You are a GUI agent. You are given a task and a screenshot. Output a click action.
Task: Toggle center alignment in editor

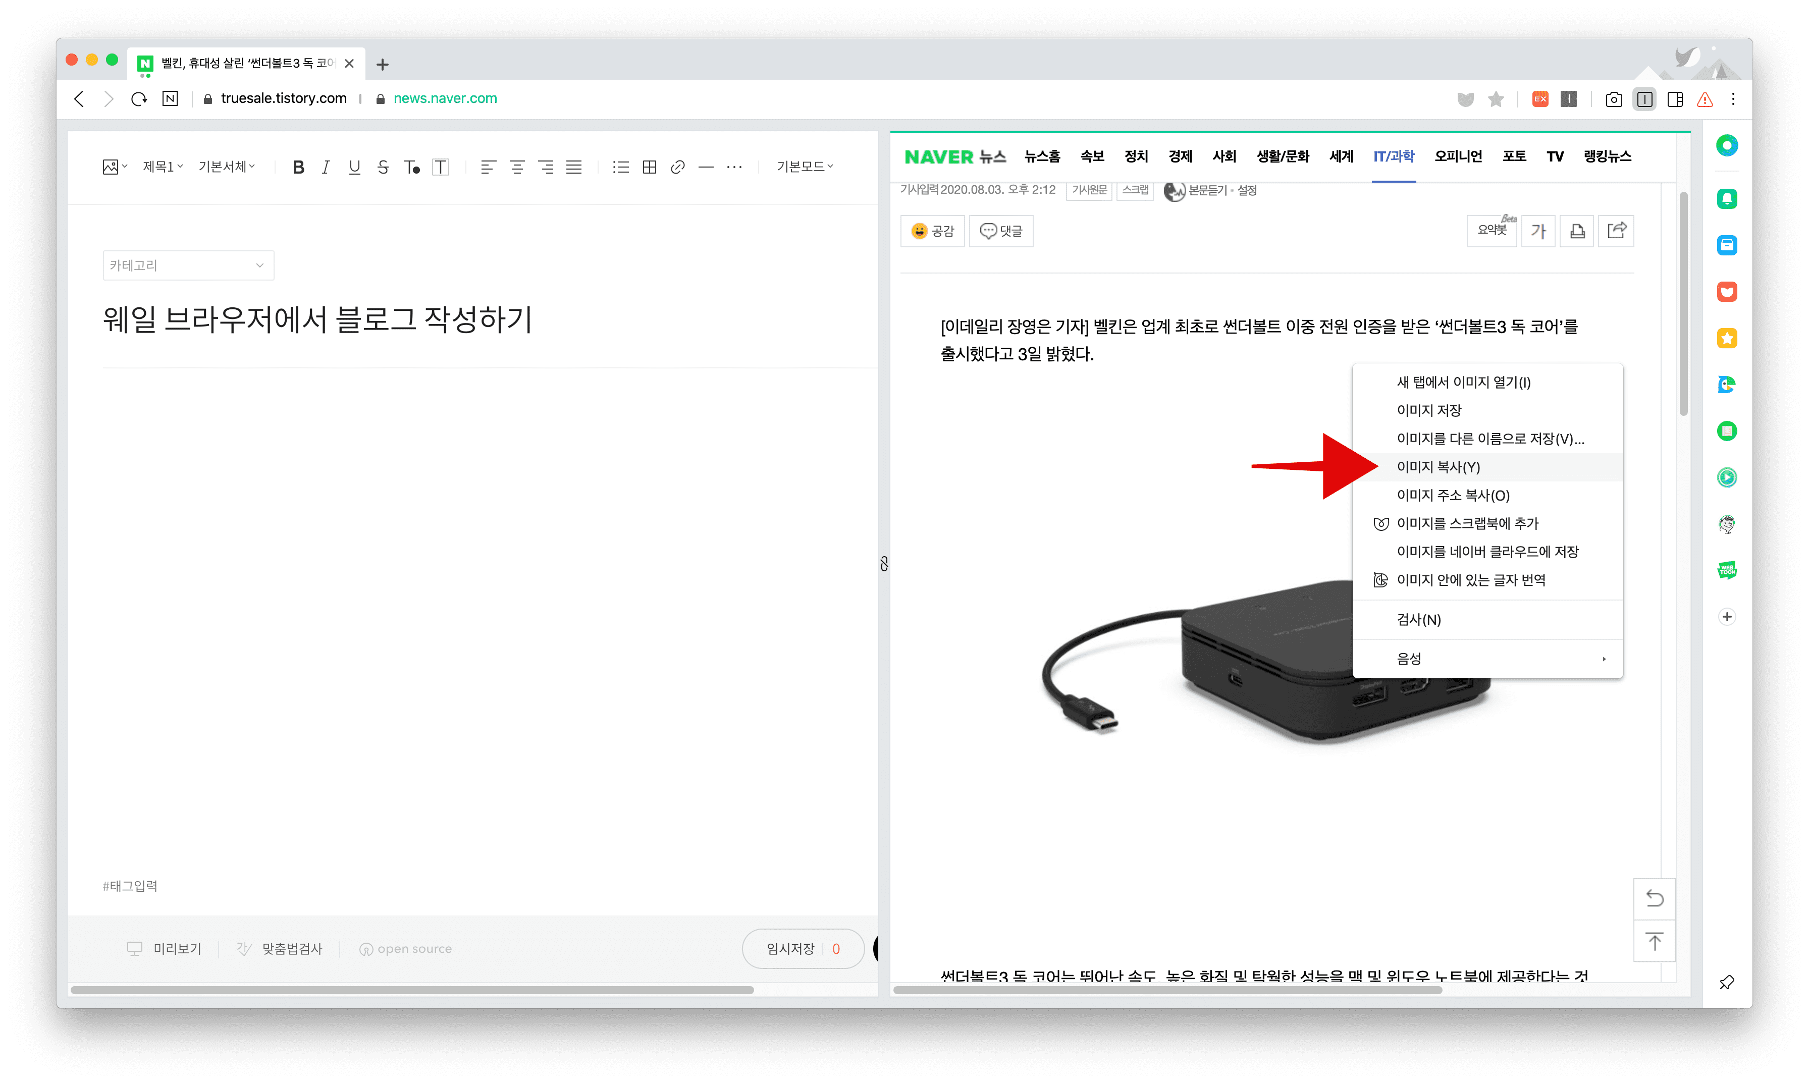coord(517,167)
